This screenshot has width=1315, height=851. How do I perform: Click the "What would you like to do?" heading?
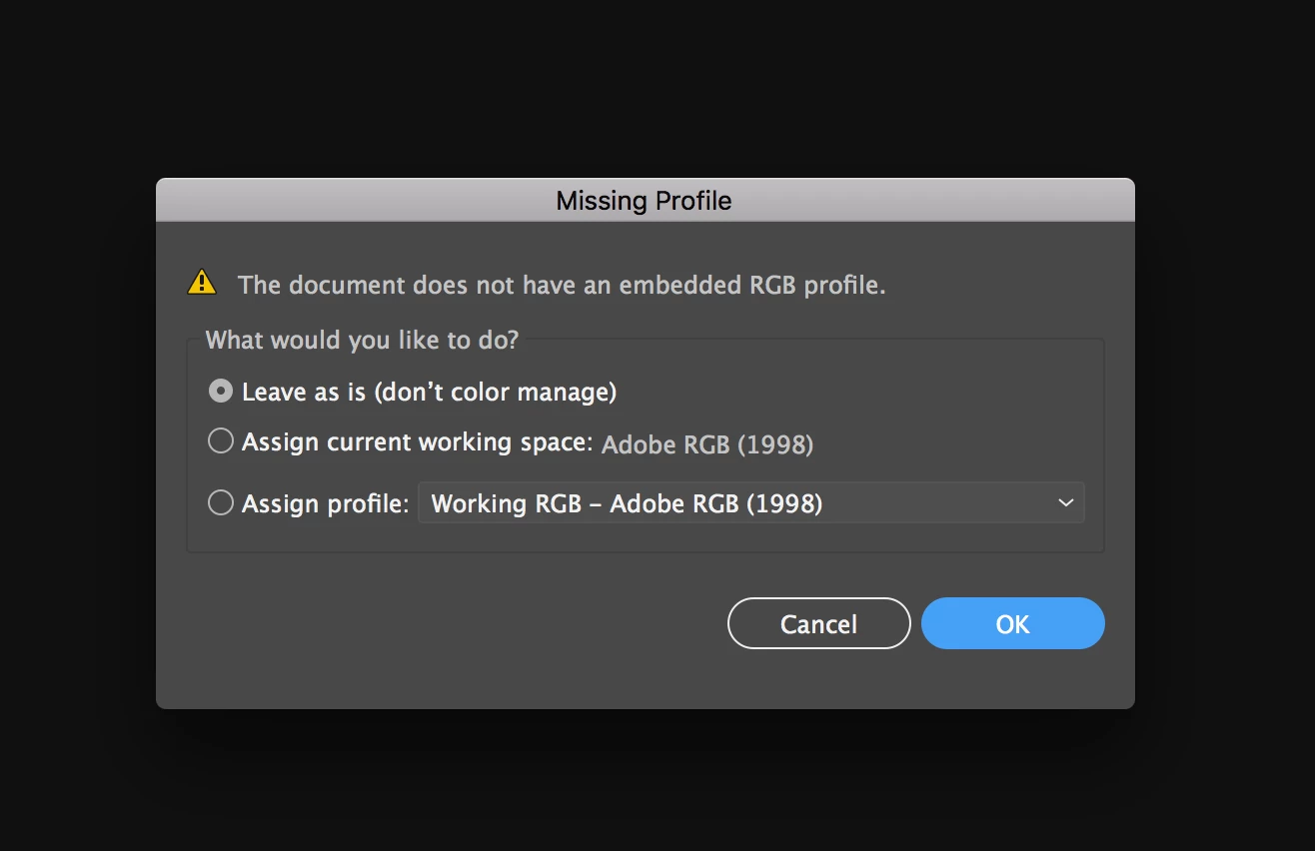pos(362,340)
